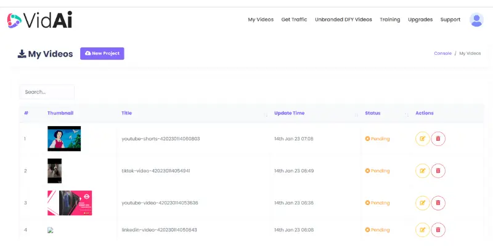The image size is (493, 246).
Task: Open the Get Traffic menu item
Action: pos(294,20)
